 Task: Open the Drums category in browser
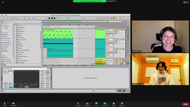[6, 37]
